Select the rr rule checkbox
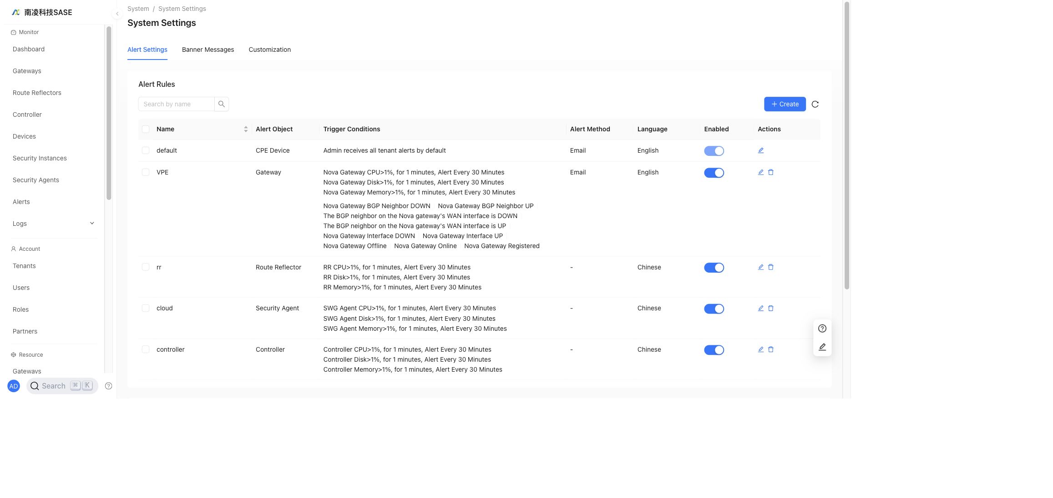 coord(146,267)
